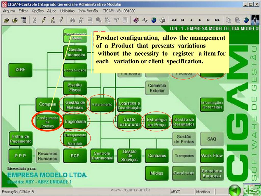The width and height of the screenshot is (261, 196).
Task: Open the Faturamento module
Action: tap(102, 104)
